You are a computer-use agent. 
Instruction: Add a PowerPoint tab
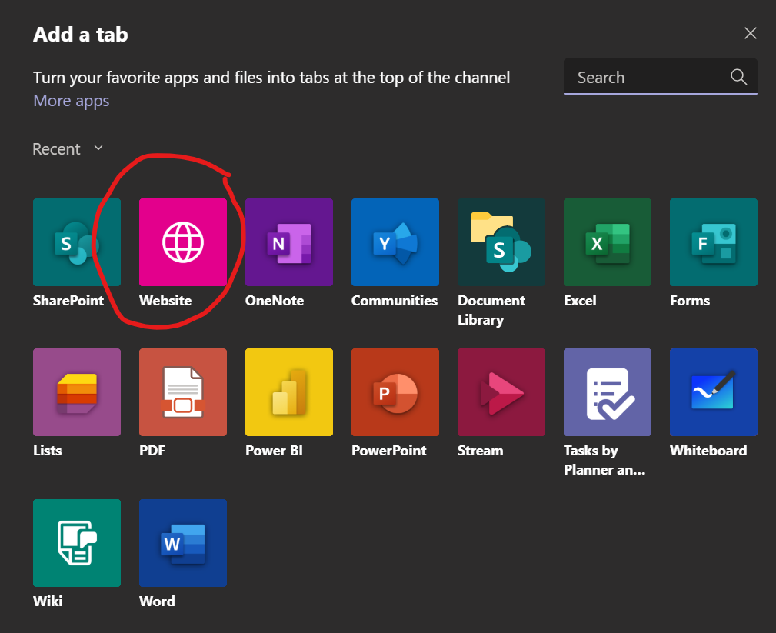[x=395, y=392]
